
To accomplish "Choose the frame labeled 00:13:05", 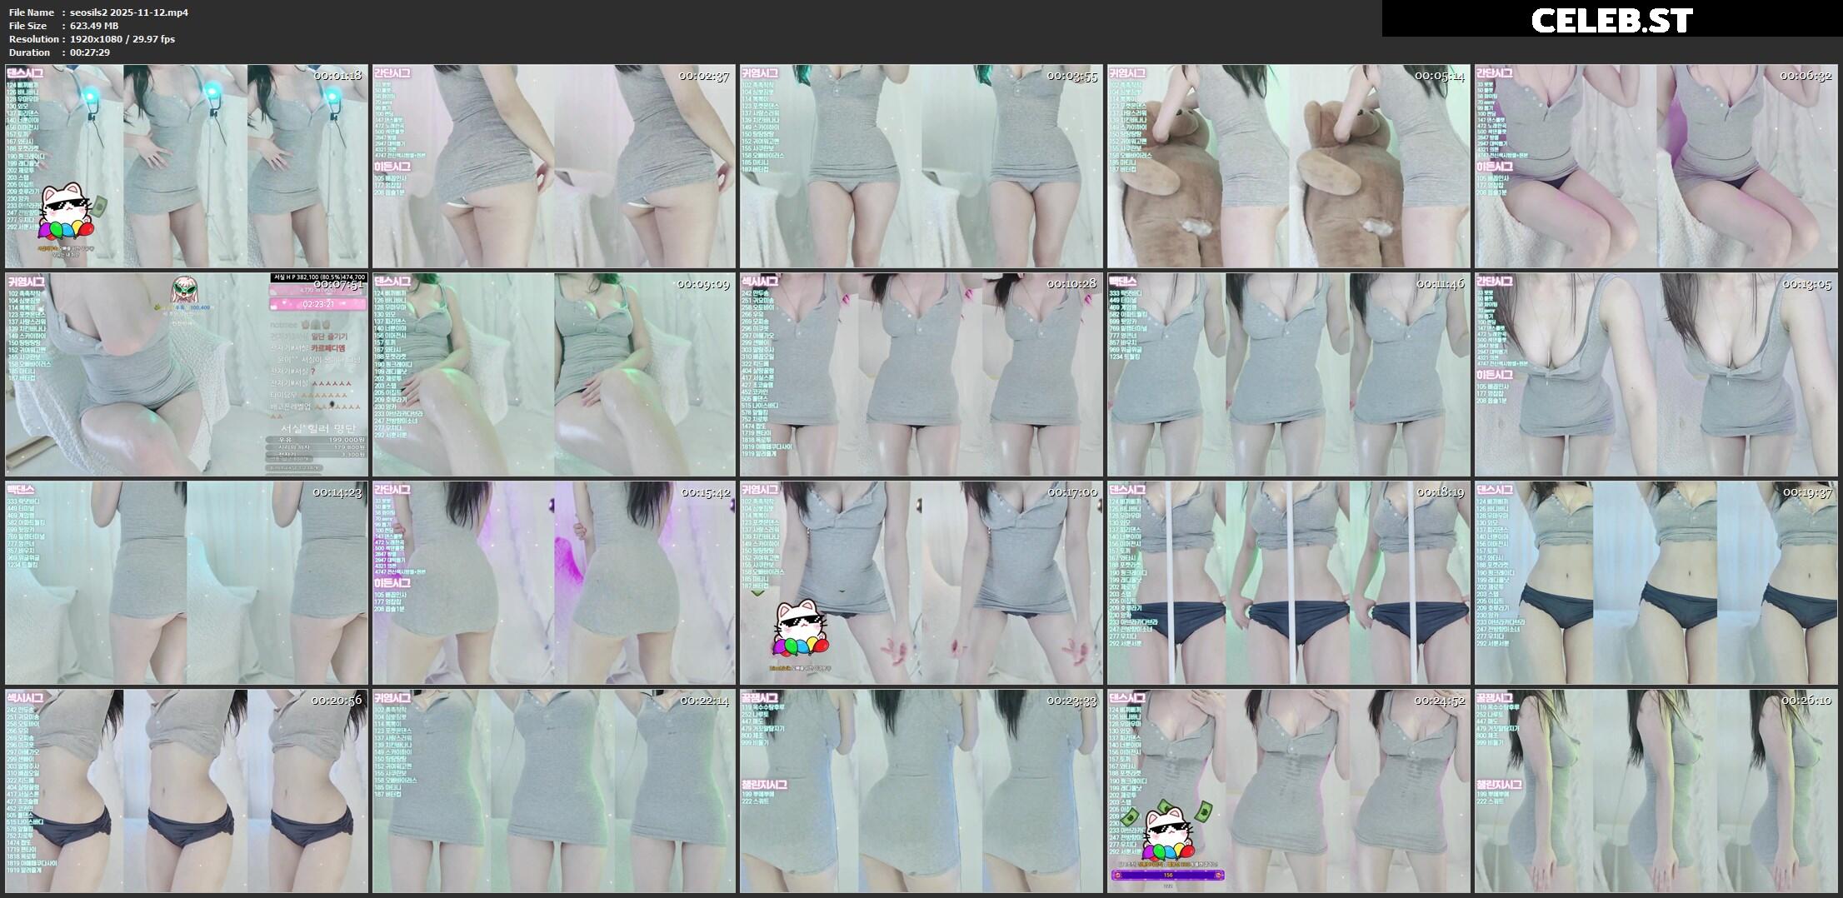I will [x=1656, y=375].
